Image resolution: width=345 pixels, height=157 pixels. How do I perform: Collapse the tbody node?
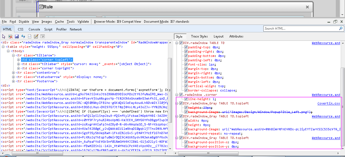[9, 51]
